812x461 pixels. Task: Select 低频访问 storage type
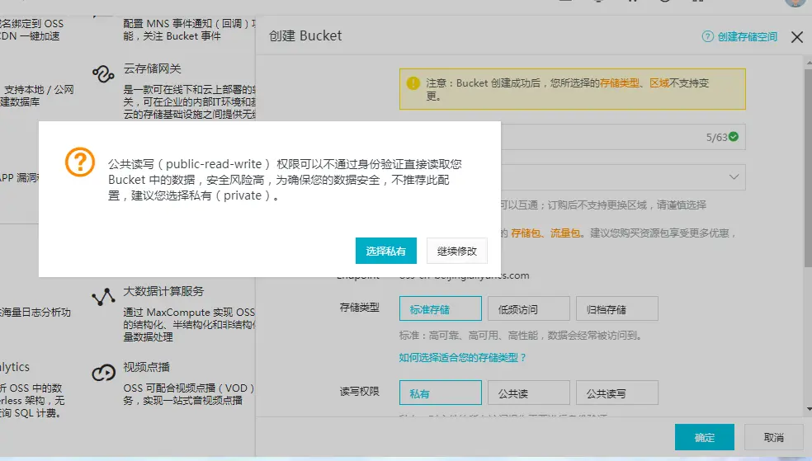point(528,309)
